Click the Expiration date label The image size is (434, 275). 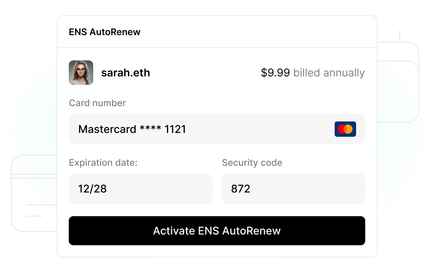click(103, 162)
